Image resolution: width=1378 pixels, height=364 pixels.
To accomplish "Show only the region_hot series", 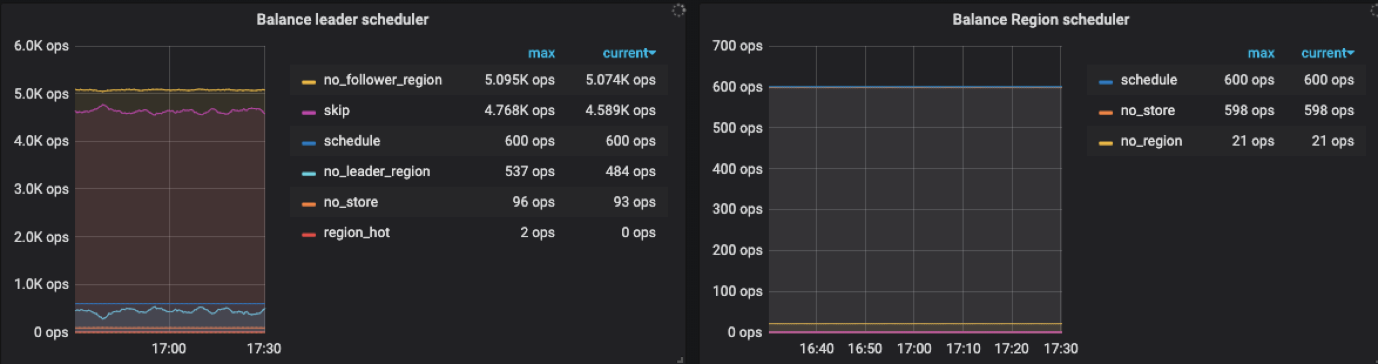I will tap(356, 232).
